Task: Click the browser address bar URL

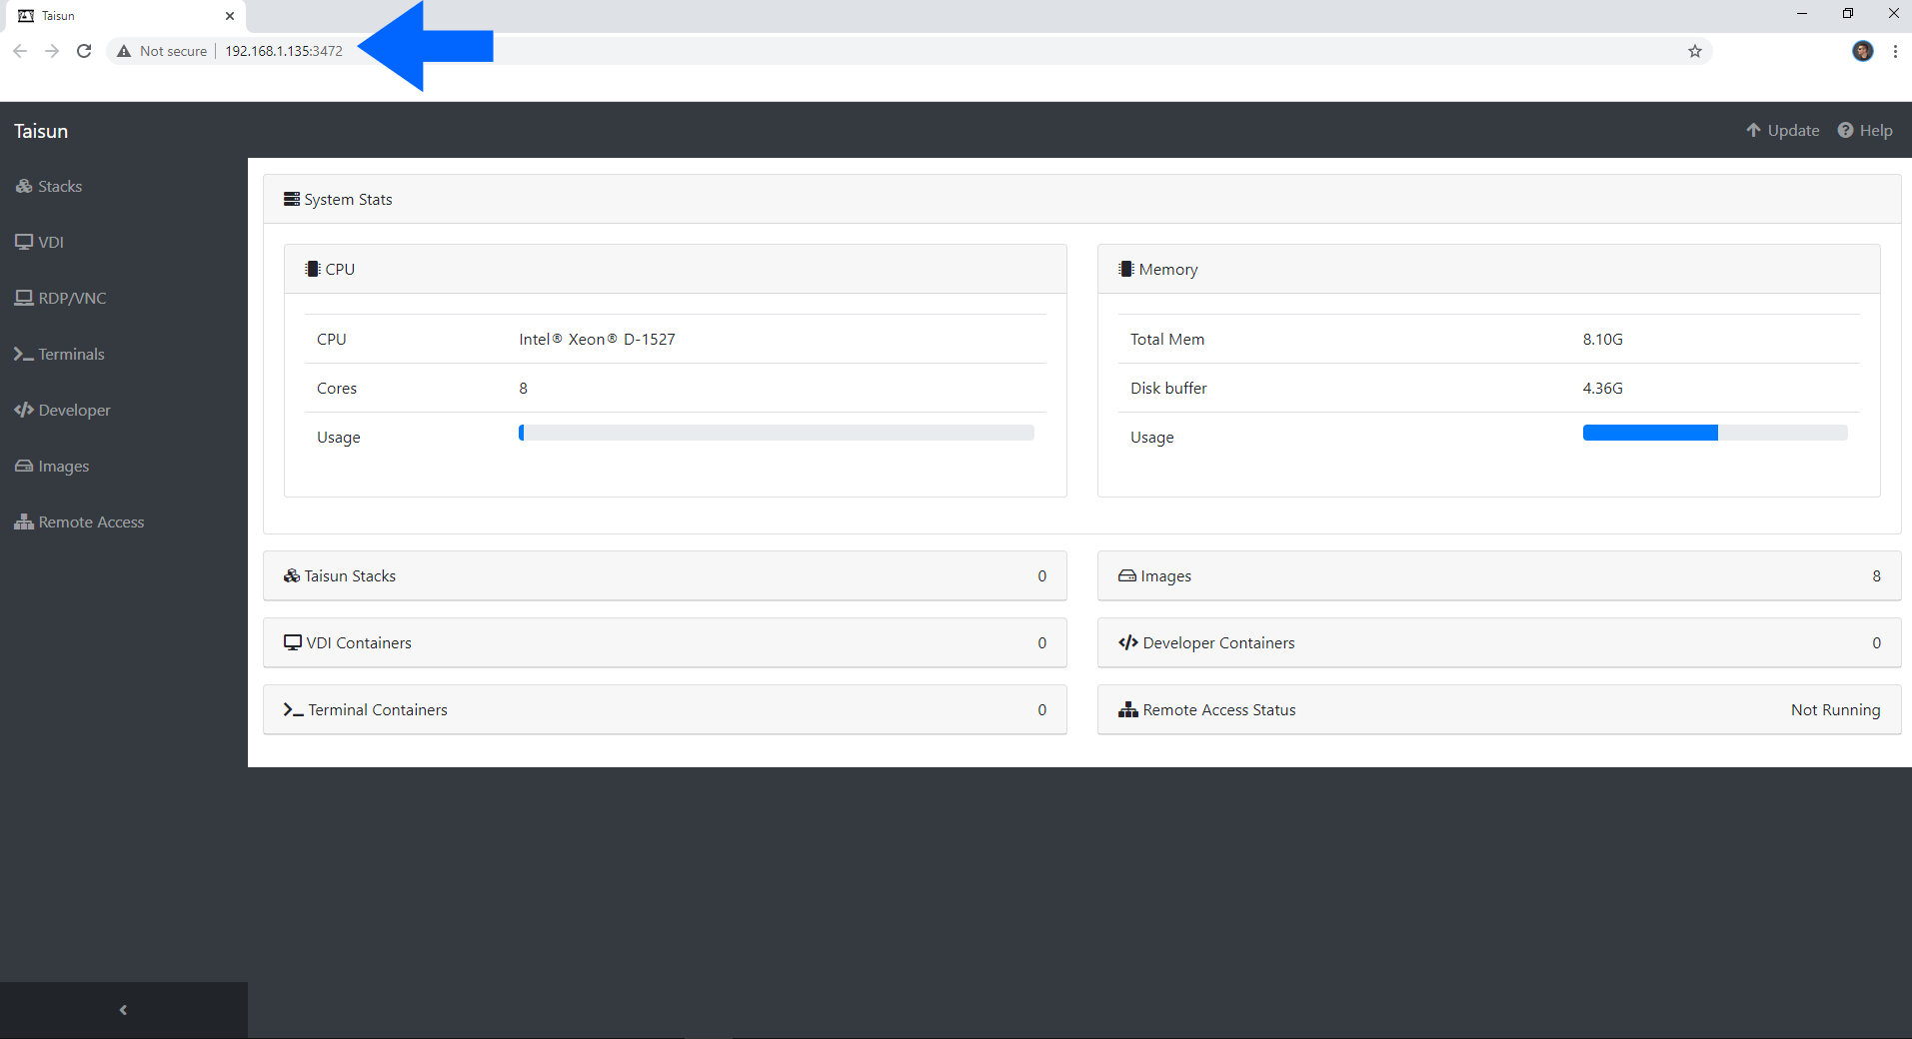Action: (284, 51)
